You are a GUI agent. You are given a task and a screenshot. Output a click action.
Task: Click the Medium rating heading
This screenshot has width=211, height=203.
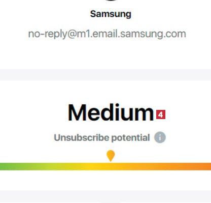111,112
